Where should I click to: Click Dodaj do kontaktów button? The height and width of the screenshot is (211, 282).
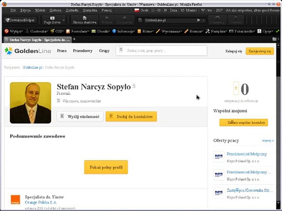(x=131, y=116)
